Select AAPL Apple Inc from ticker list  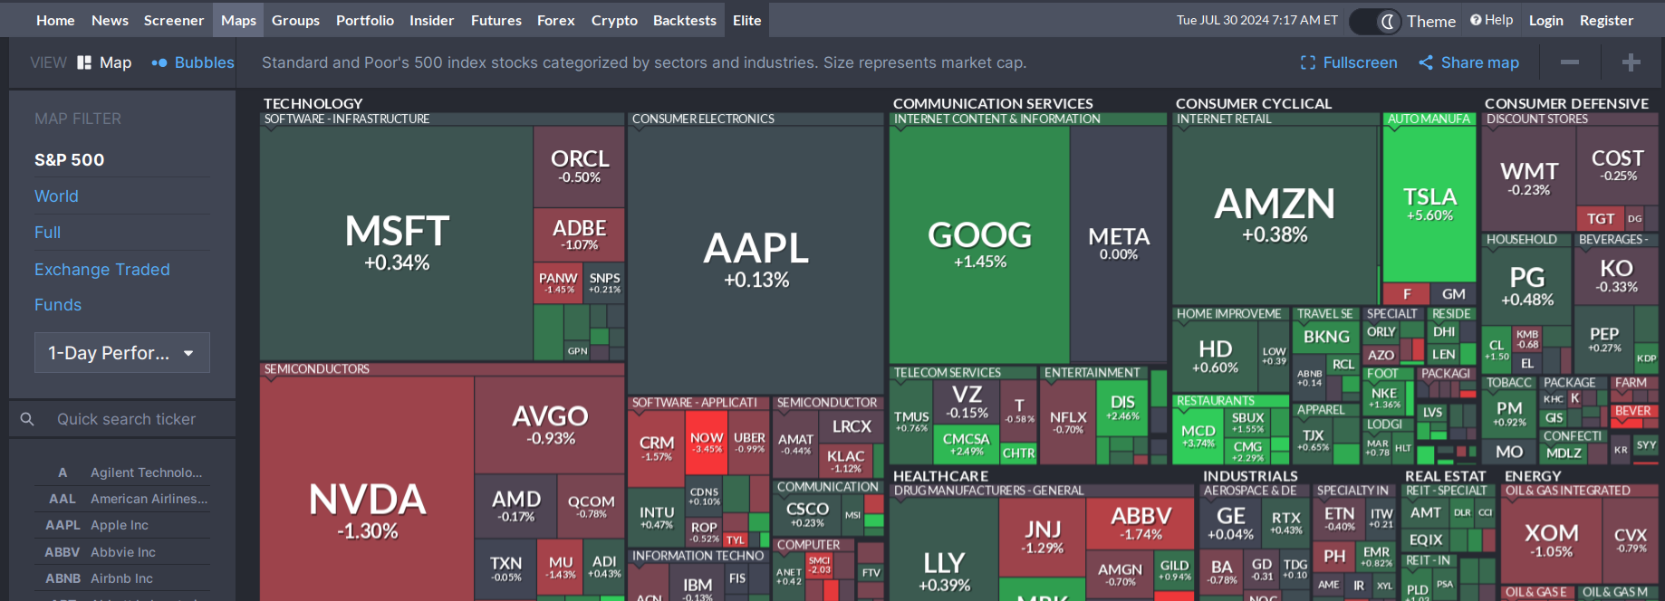tap(120, 525)
